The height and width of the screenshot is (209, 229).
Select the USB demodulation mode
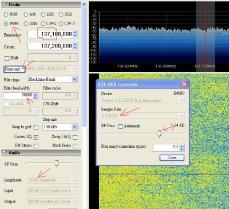(61, 14)
